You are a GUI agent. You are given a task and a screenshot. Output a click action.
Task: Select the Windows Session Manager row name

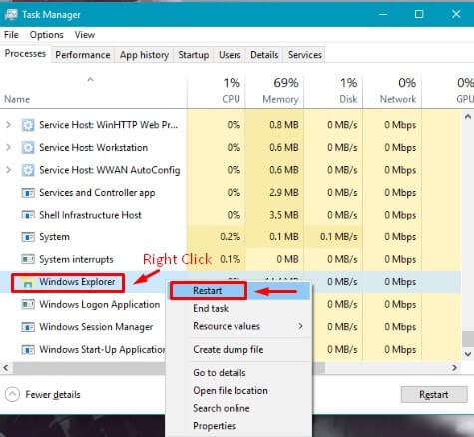[96, 327]
